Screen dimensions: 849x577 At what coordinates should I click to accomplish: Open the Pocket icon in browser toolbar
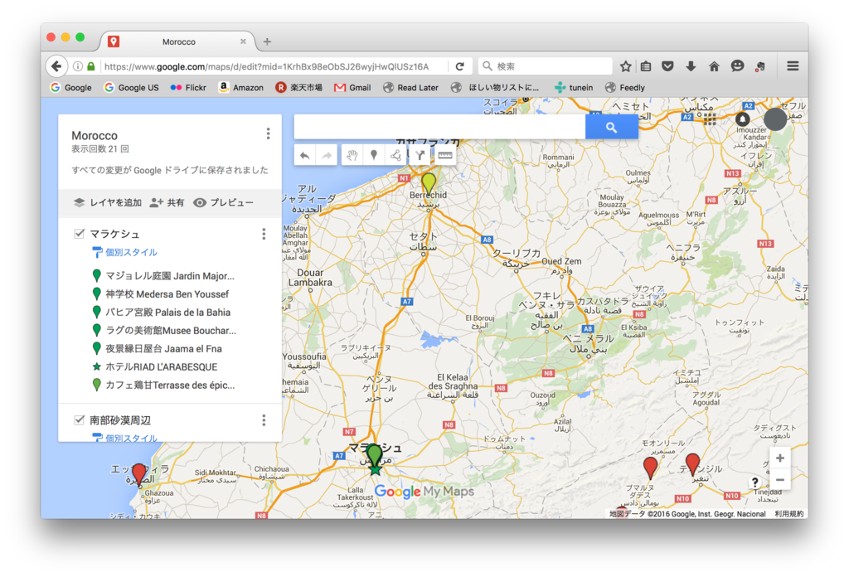coord(667,66)
